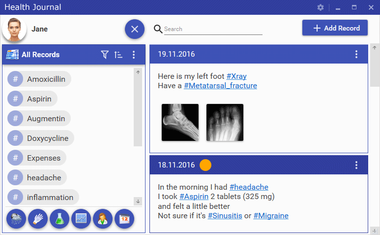Screen dimensions: 380x235
Task: Open the line chart icon
Action: [x=81, y=218]
